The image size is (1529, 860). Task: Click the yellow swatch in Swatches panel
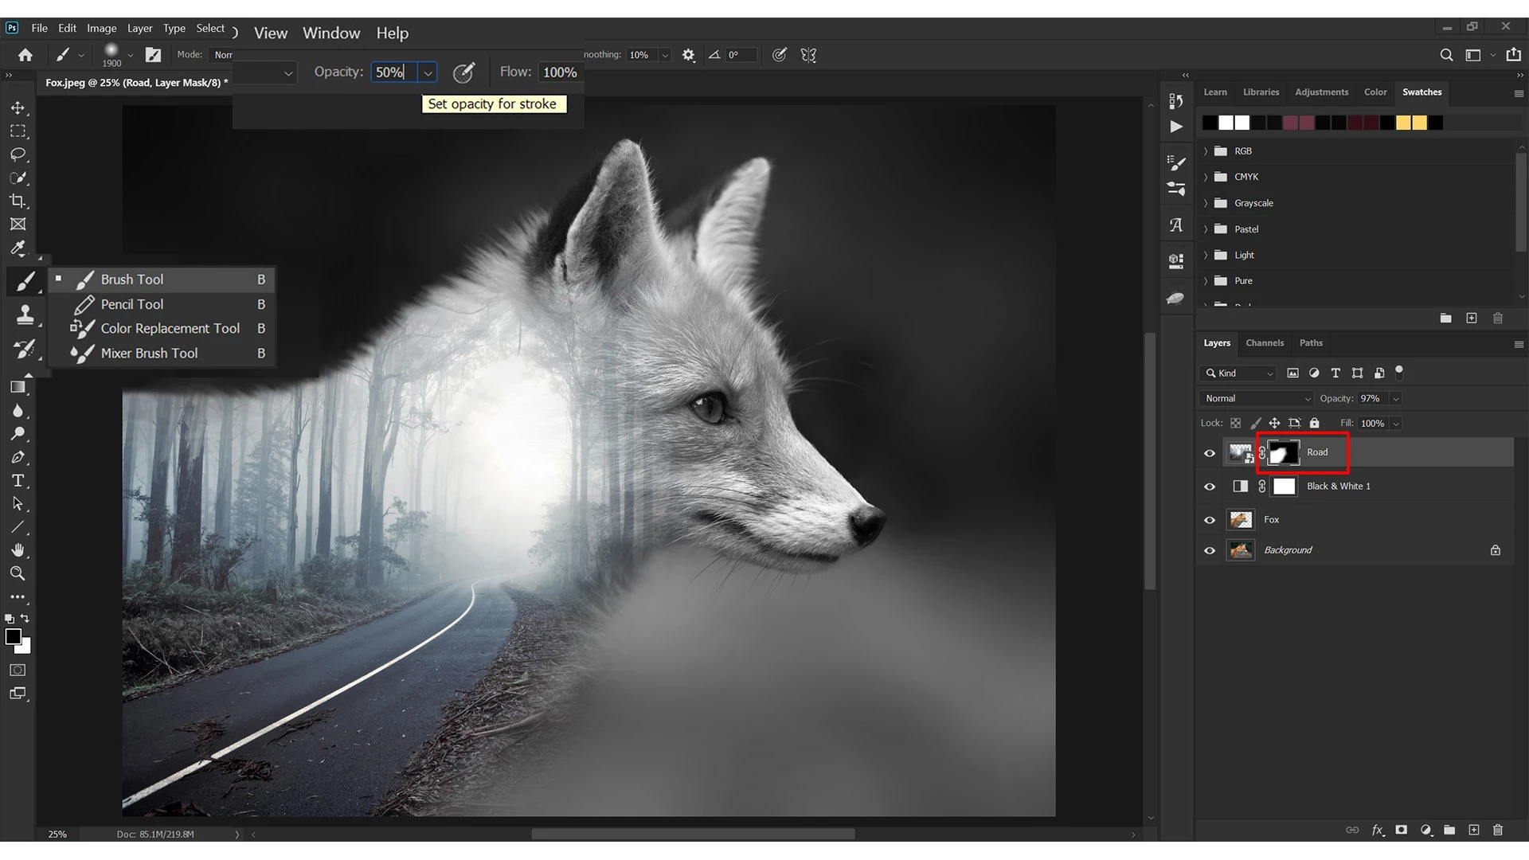coord(1403,123)
